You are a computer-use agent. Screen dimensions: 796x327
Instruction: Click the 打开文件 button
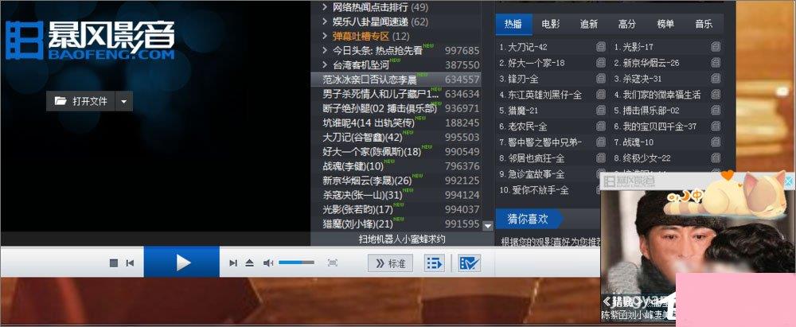coord(80,101)
